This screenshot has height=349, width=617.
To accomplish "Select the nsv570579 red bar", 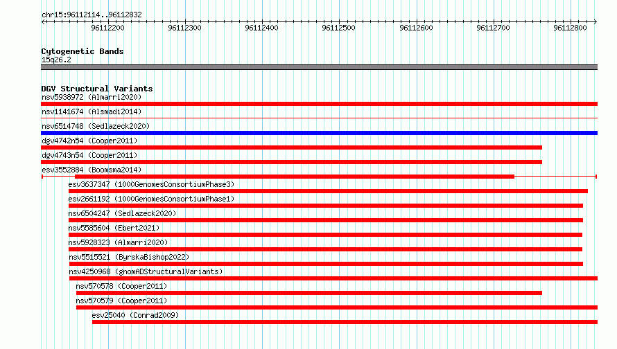I will point(337,307).
